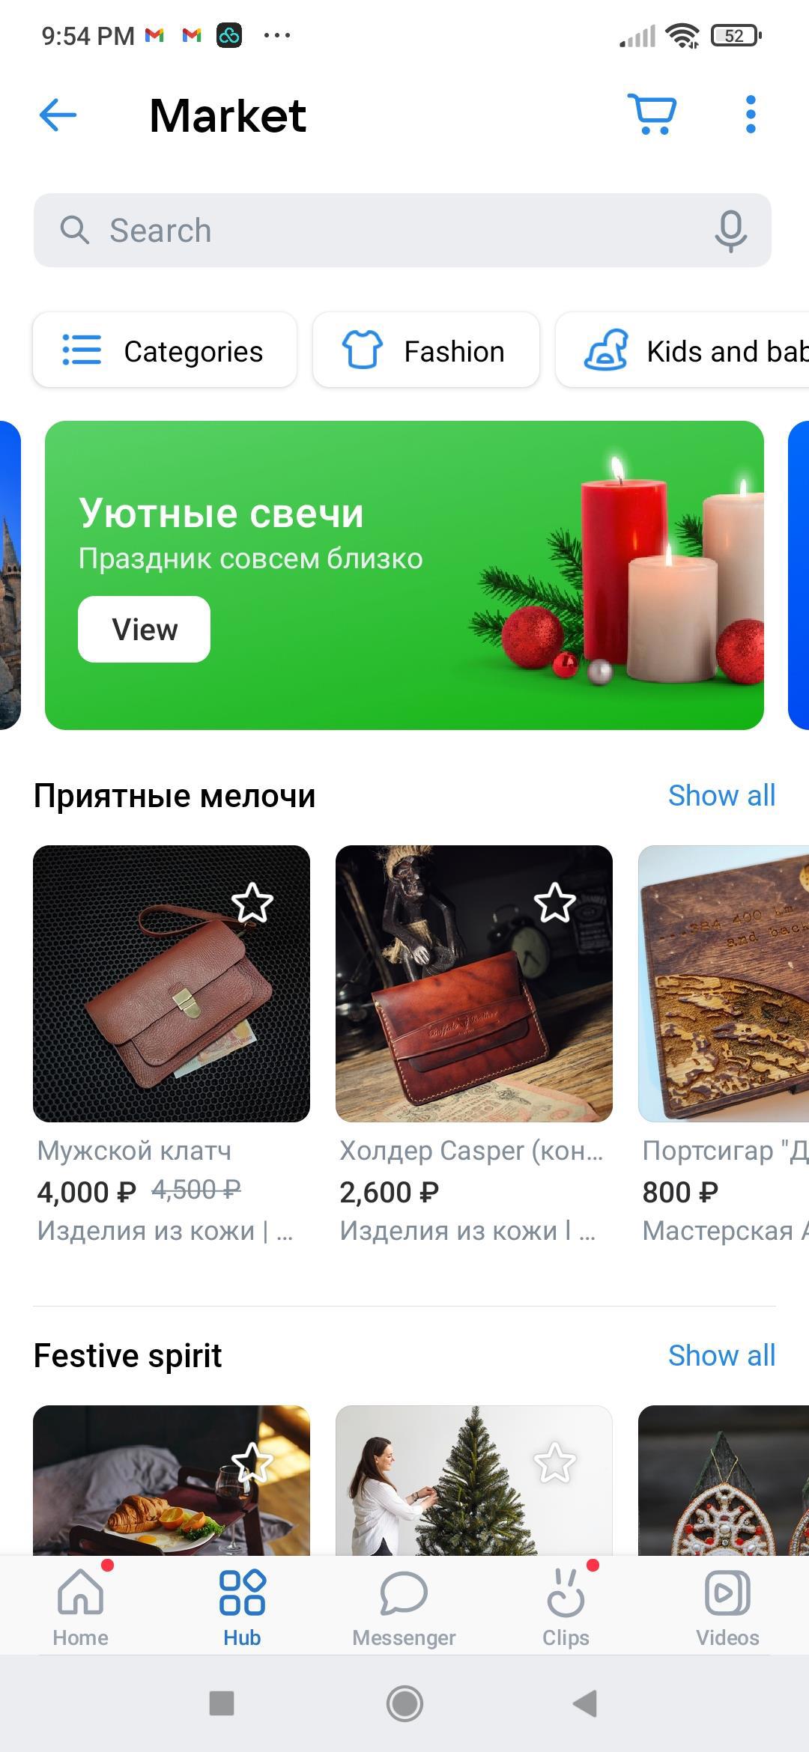Tap the Android recent apps square
The image size is (809, 1752).
[222, 1704]
